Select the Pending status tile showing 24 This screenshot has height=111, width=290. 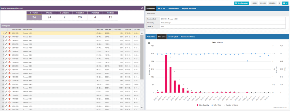[49, 16]
